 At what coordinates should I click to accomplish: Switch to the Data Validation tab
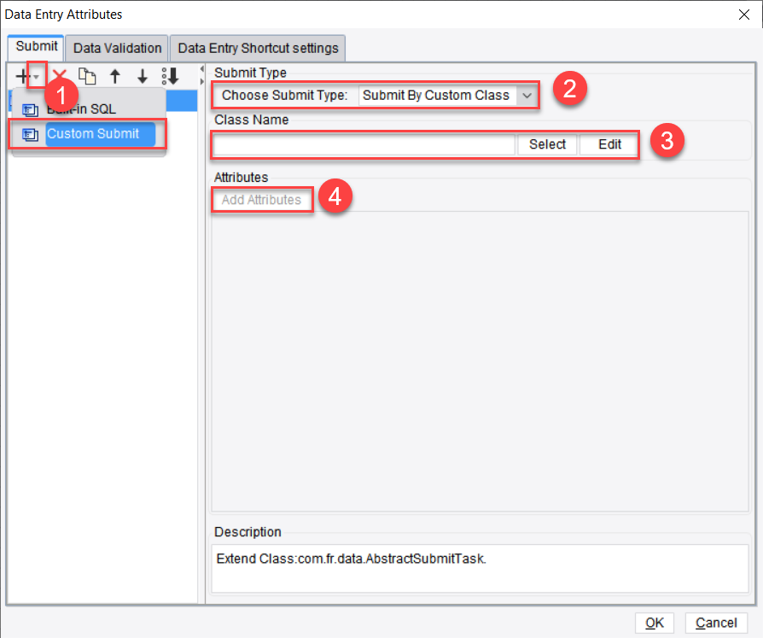(x=117, y=48)
